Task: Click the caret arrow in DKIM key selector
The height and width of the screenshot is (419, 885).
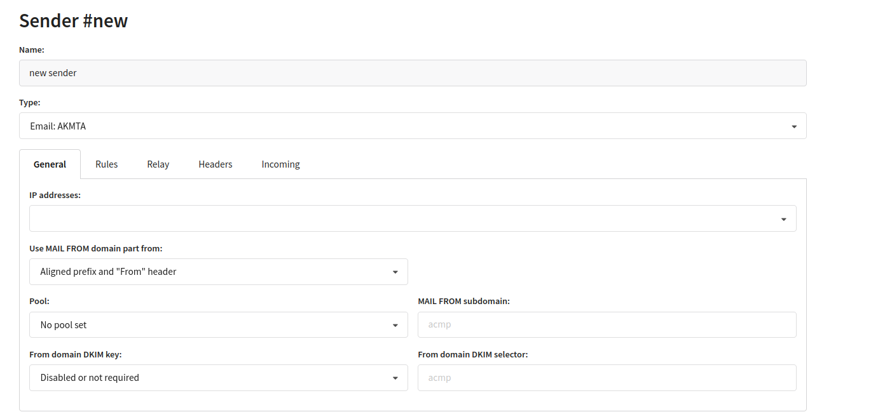Action: [x=395, y=378]
